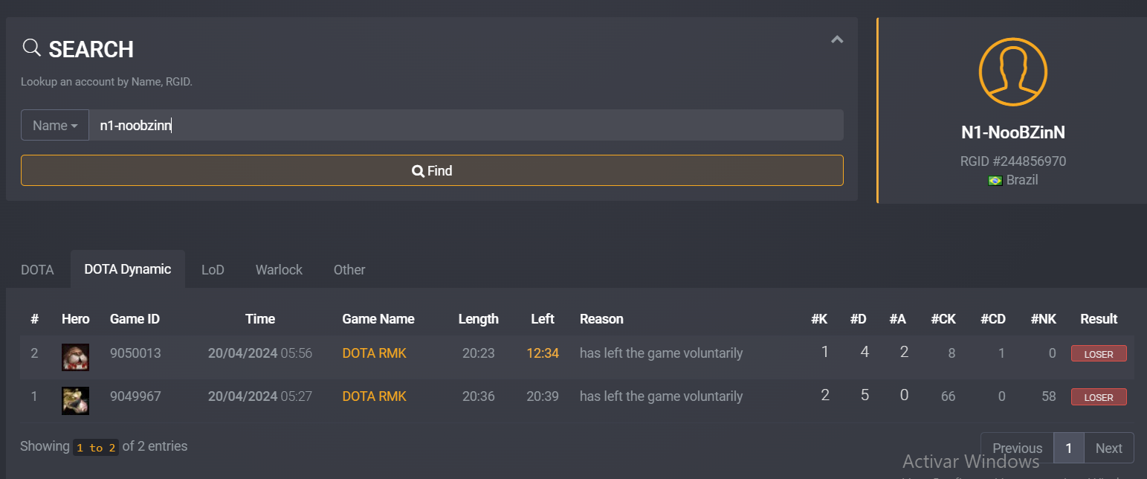
Task: Click Game ID 9050013
Action: (x=135, y=353)
